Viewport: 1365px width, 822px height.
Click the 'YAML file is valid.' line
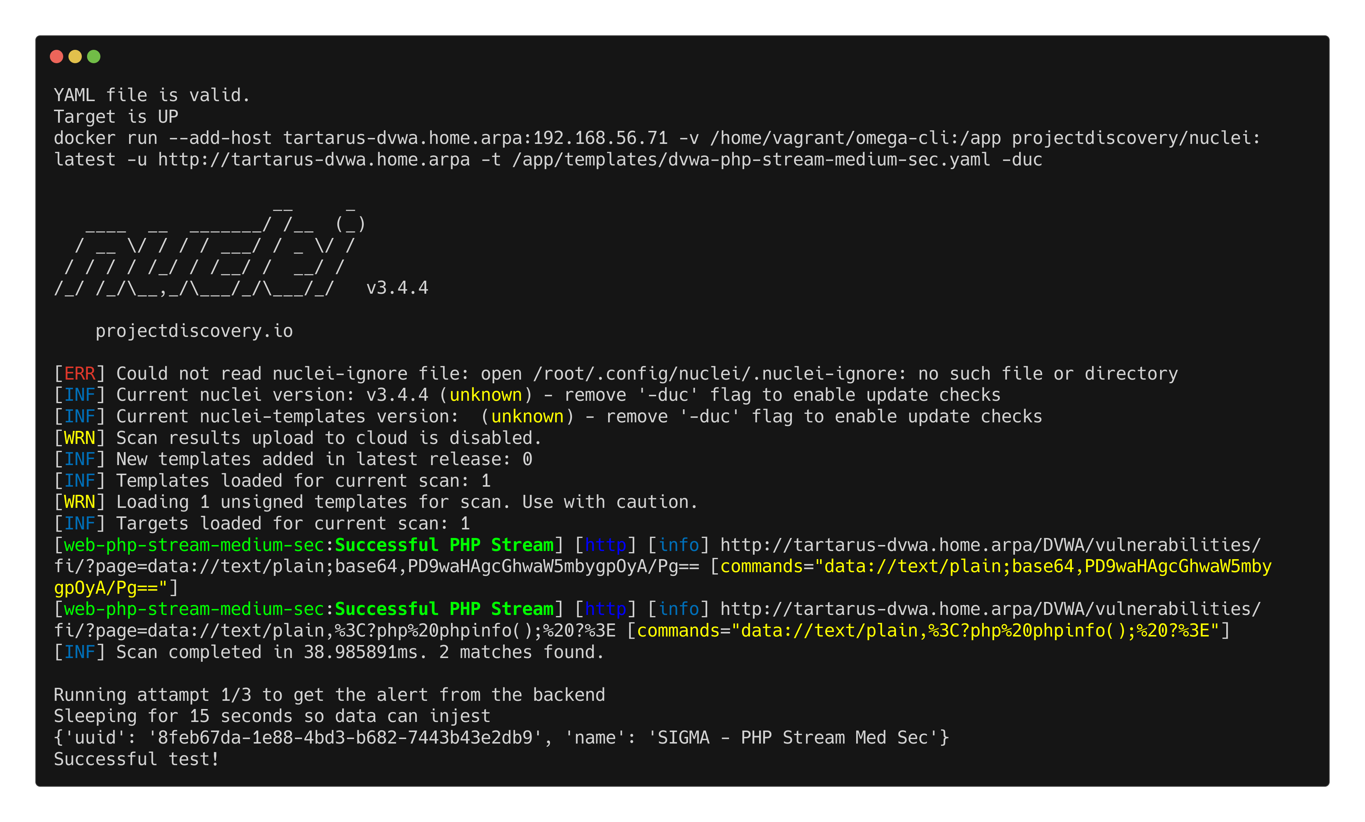click(152, 95)
